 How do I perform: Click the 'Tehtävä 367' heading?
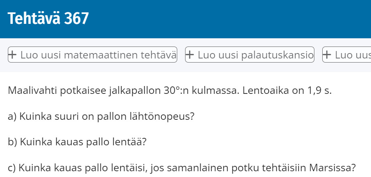(48, 19)
